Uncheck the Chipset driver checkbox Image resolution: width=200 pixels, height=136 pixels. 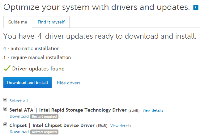[5, 125]
